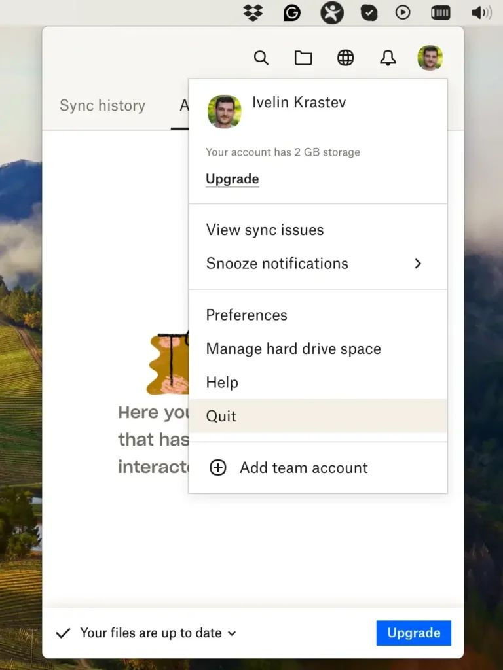Screen dimensions: 503x670
Task: Click the plus icon beside Add team account
Action: 217,468
